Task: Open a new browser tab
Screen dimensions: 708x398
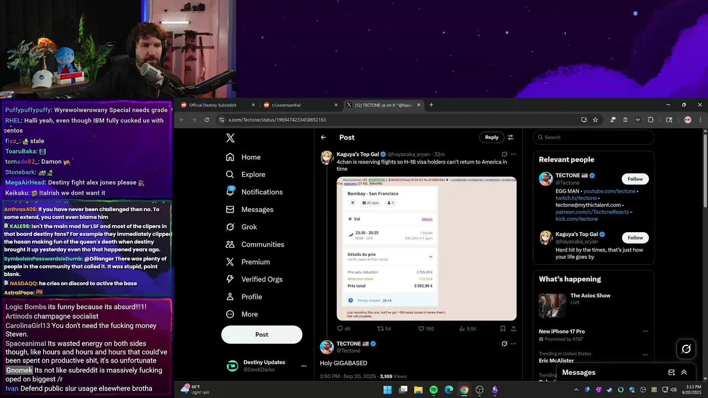Action: [x=431, y=105]
